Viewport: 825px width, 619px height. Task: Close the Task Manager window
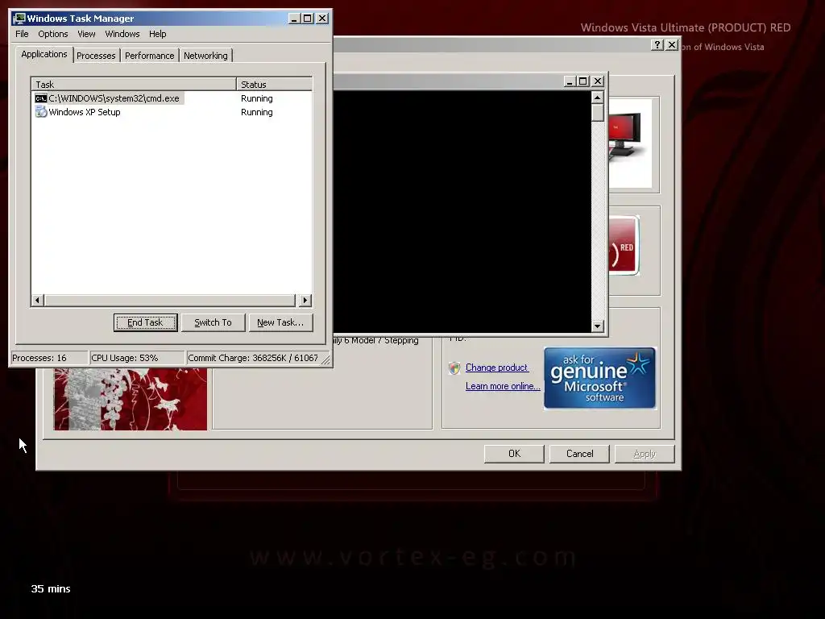pos(322,19)
